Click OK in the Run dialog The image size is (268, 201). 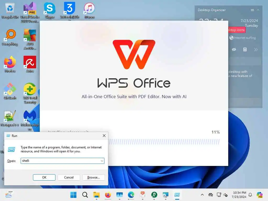point(44,177)
